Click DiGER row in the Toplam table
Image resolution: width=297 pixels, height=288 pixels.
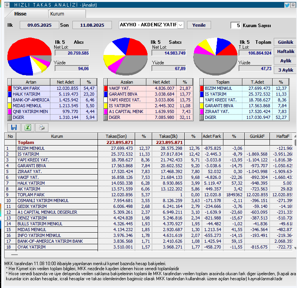(245, 117)
